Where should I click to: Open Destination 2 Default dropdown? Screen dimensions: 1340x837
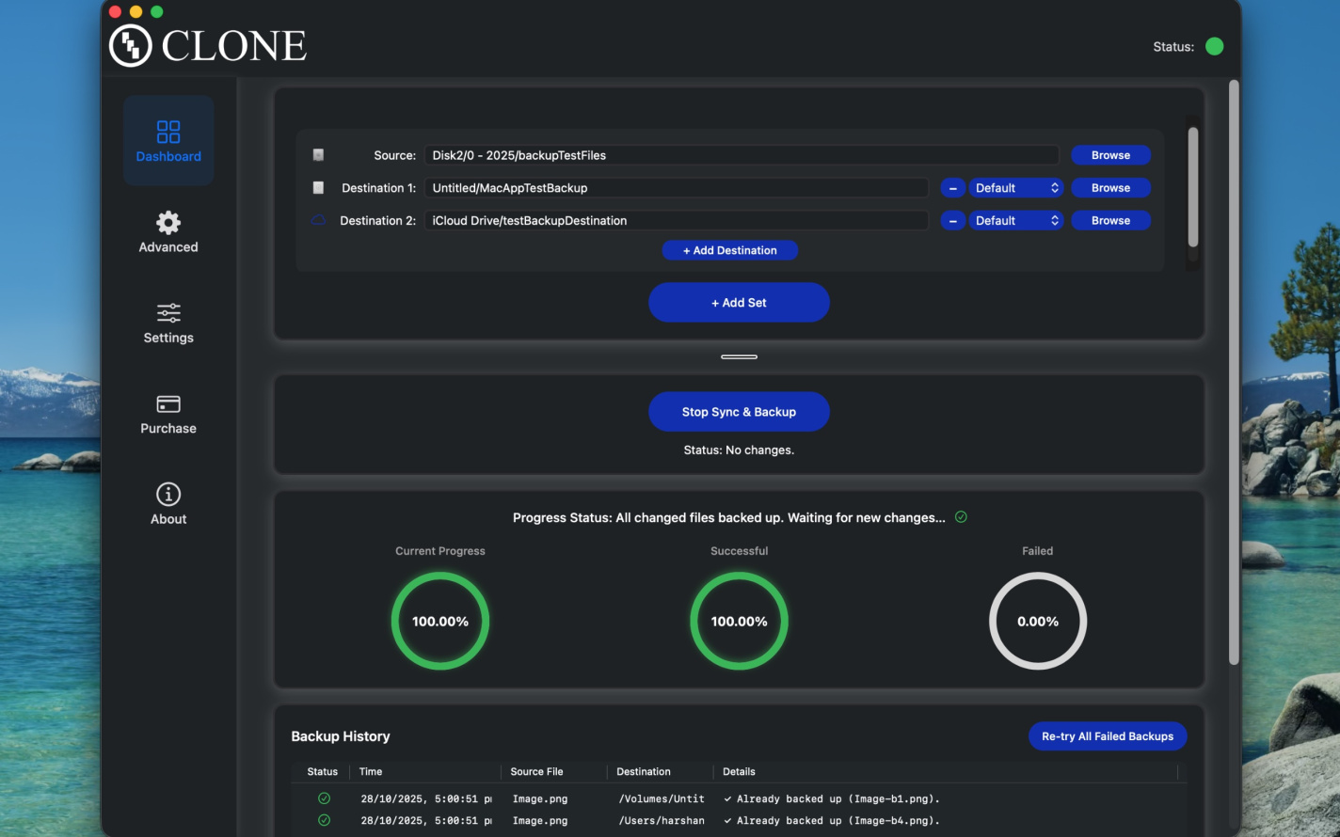[x=1016, y=221]
